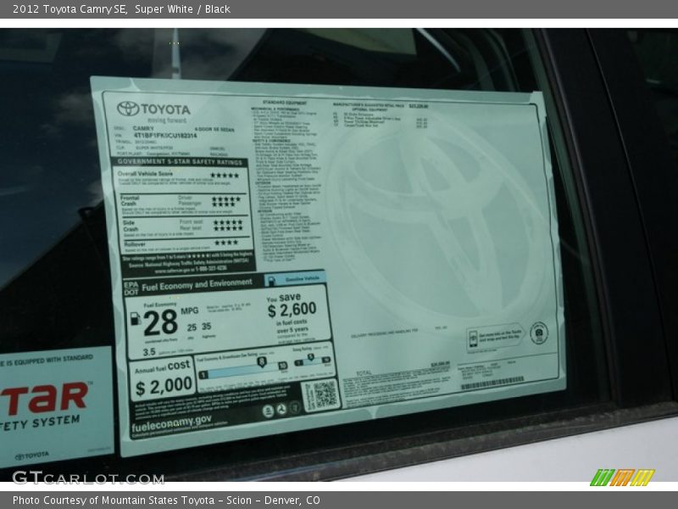Click the 'TOYOTA' brand wordmark on the sticker

[165, 109]
